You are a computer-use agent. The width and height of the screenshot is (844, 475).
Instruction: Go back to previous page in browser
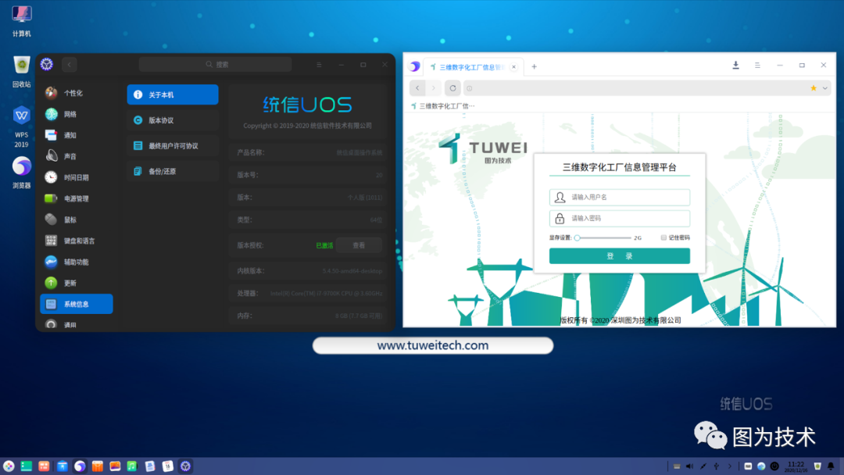pyautogui.click(x=417, y=88)
